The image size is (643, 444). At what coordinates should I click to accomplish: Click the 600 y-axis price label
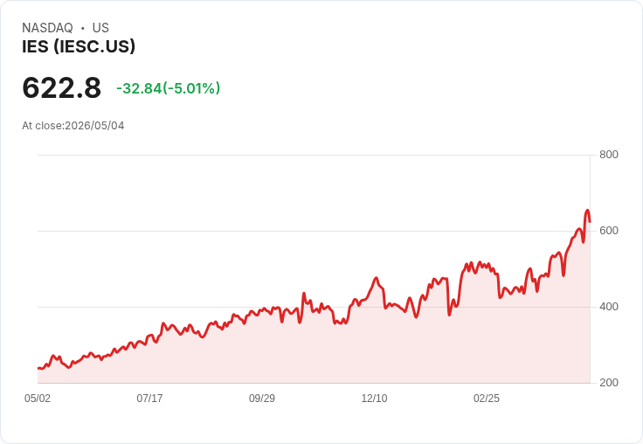click(x=609, y=231)
